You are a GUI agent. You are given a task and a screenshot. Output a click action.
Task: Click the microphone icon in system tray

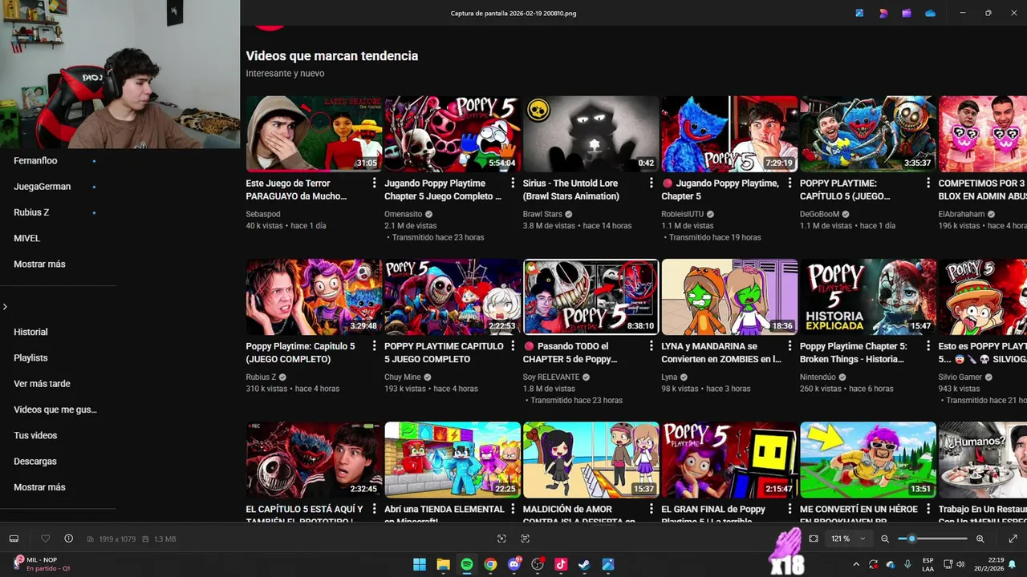(x=907, y=564)
